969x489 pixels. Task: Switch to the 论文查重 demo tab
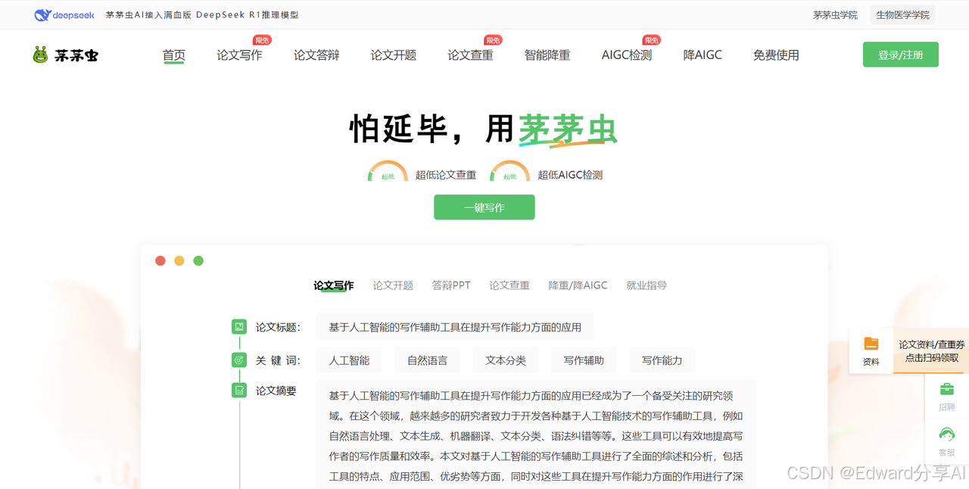tap(509, 285)
